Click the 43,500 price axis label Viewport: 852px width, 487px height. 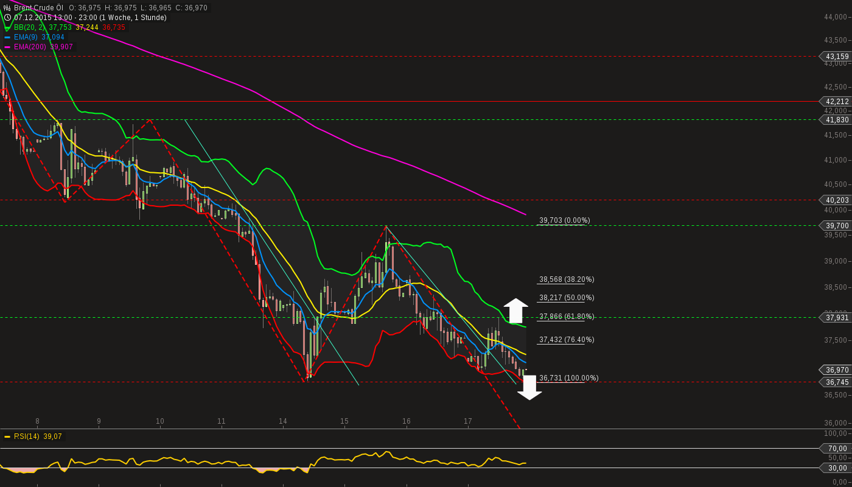[836, 40]
